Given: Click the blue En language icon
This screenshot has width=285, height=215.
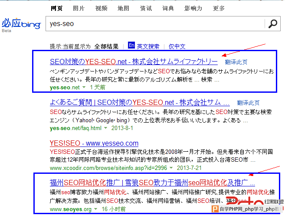Looking at the screenshot, I should [131, 45].
